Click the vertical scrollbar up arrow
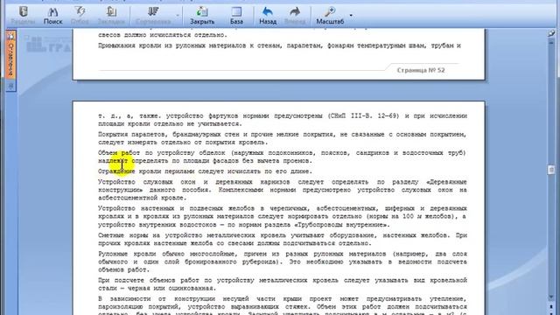Image resolution: width=560 pixels, height=315 pixels. point(551,42)
